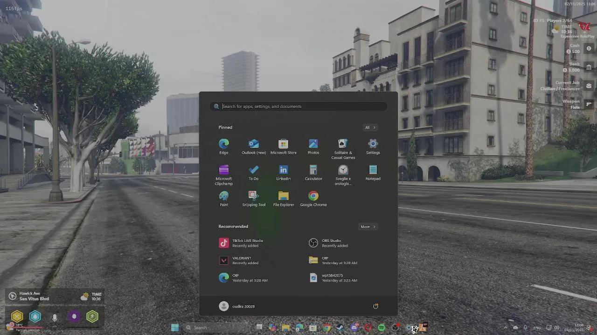Launch Outlook (new) pinned app
597x335 pixels.
click(254, 147)
